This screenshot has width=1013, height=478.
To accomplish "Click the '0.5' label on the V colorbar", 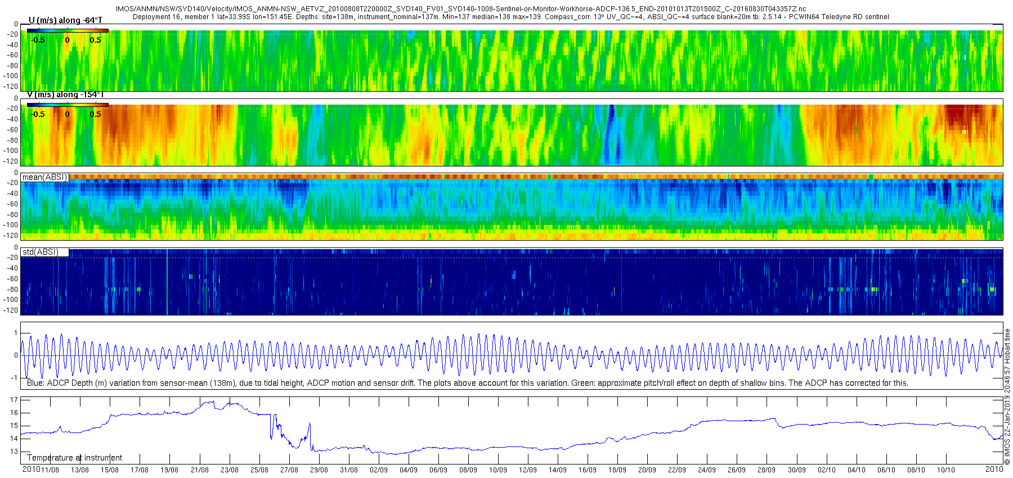I will pyautogui.click(x=96, y=114).
